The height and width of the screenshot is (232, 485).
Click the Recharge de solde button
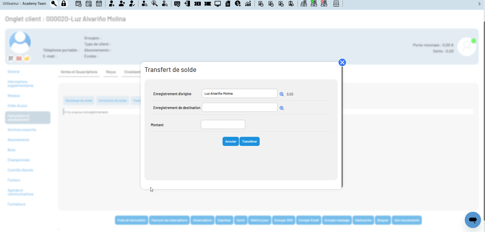(79, 100)
